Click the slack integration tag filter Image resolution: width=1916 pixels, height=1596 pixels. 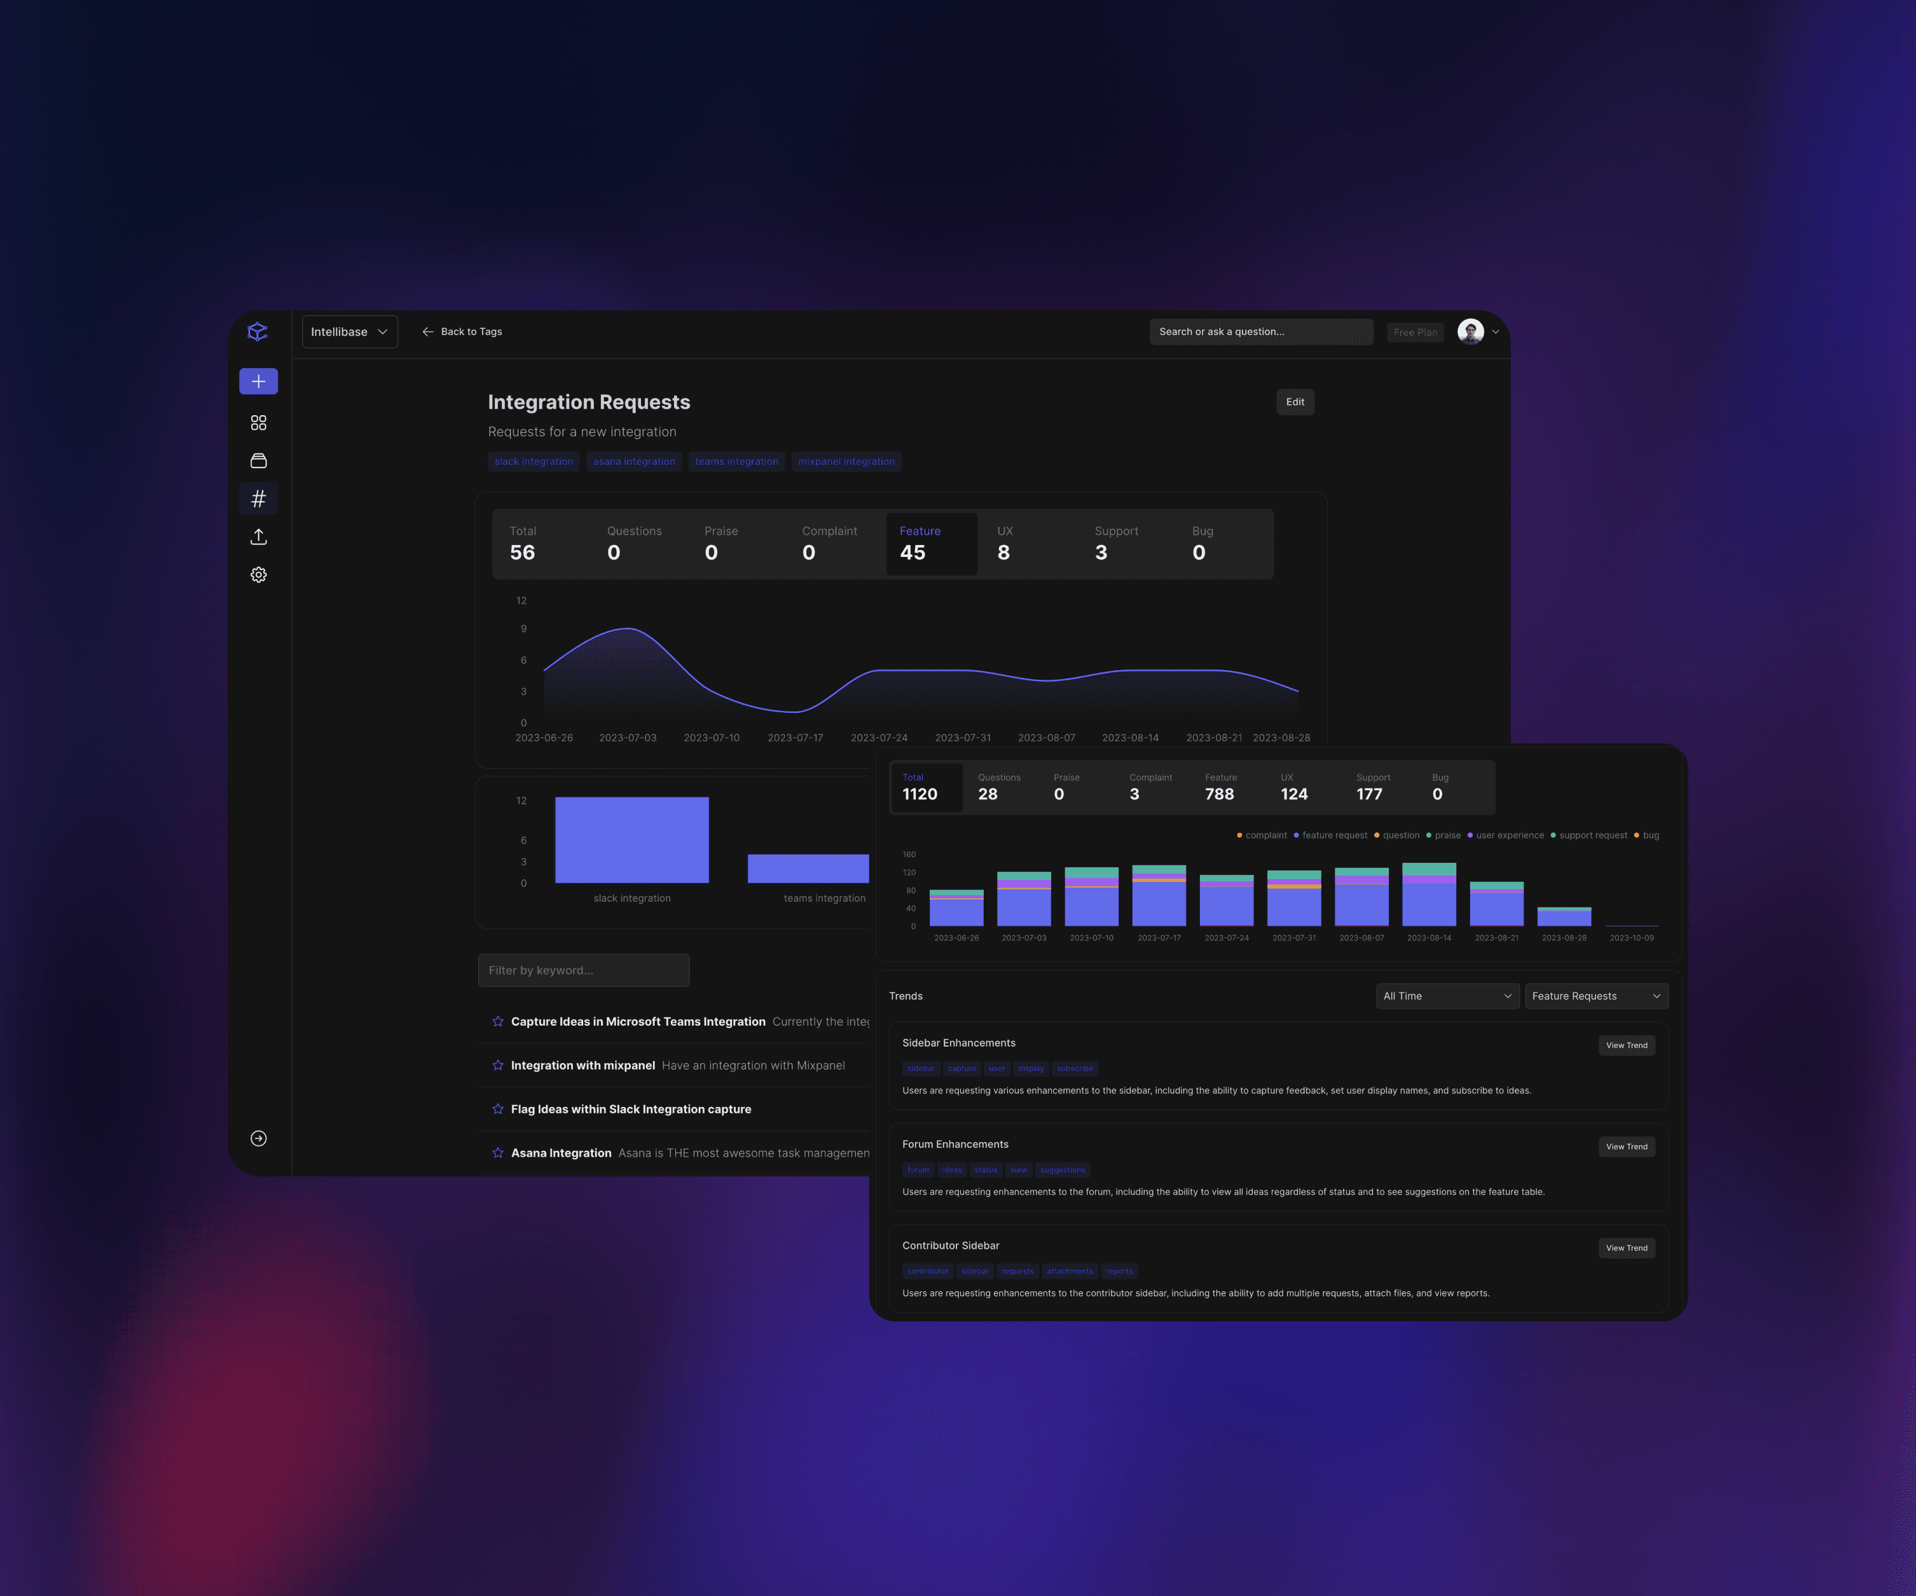coord(533,463)
